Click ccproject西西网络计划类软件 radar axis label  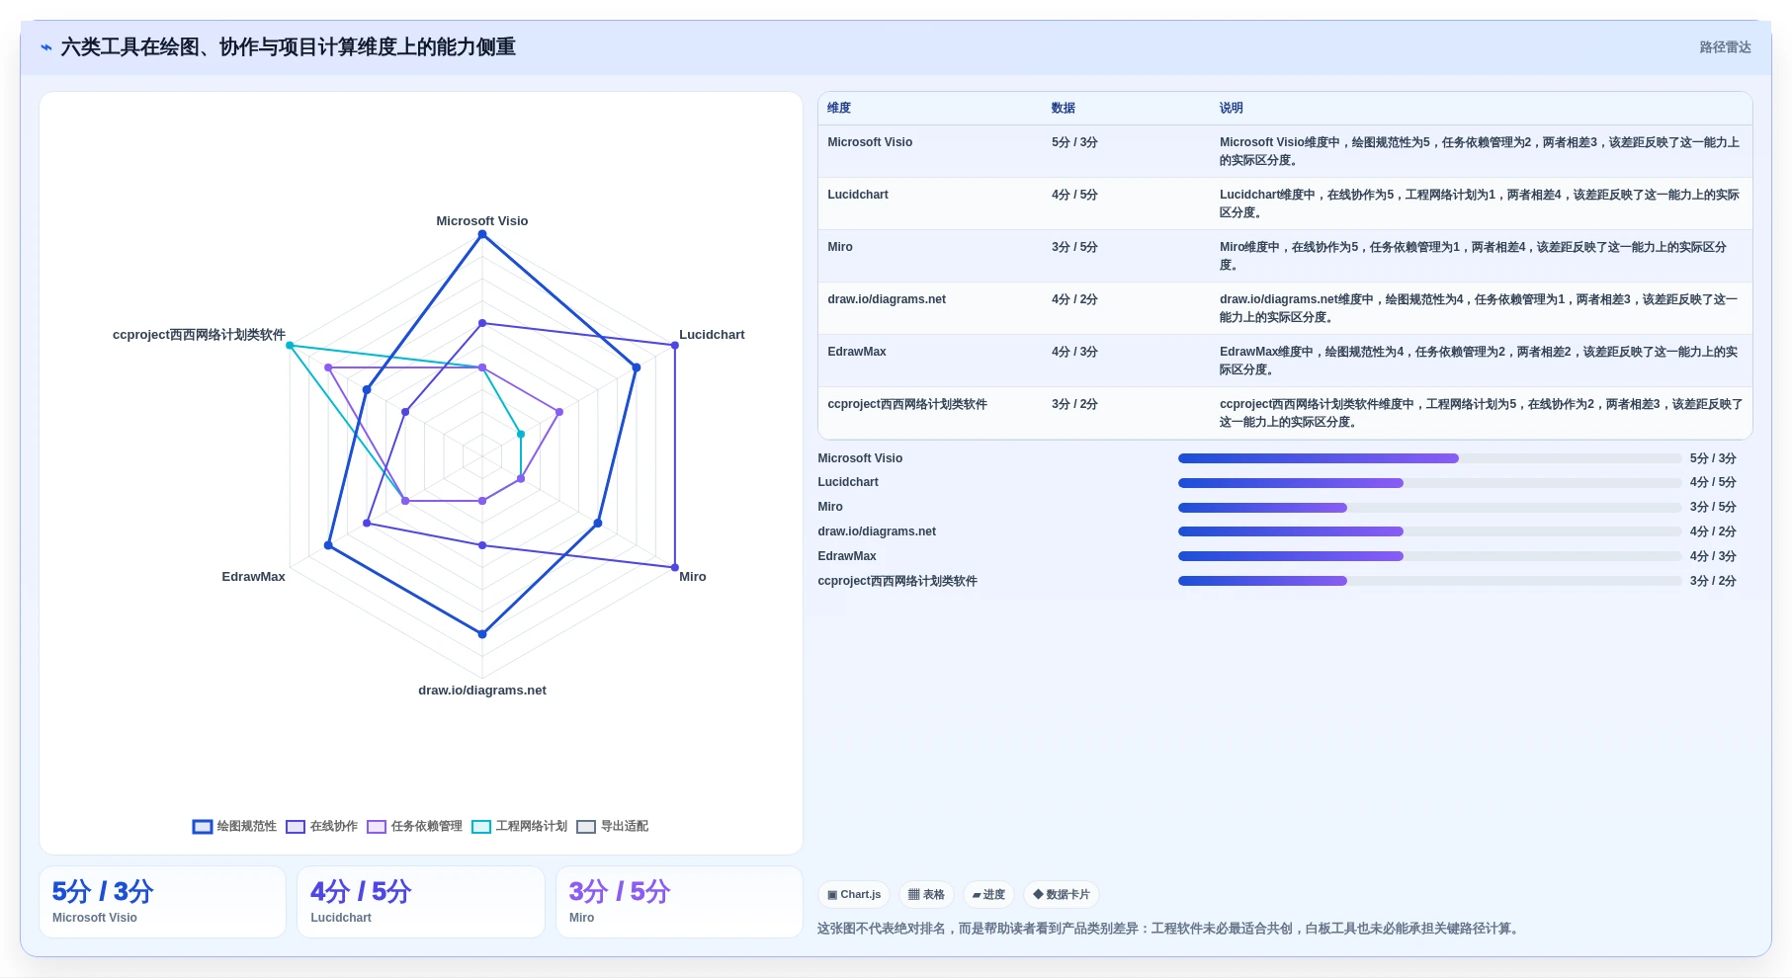199,335
